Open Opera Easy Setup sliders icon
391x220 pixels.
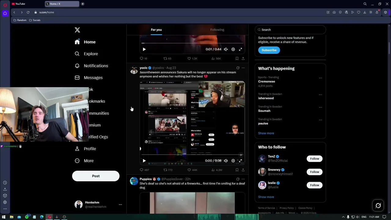pyautogui.click(x=371, y=12)
